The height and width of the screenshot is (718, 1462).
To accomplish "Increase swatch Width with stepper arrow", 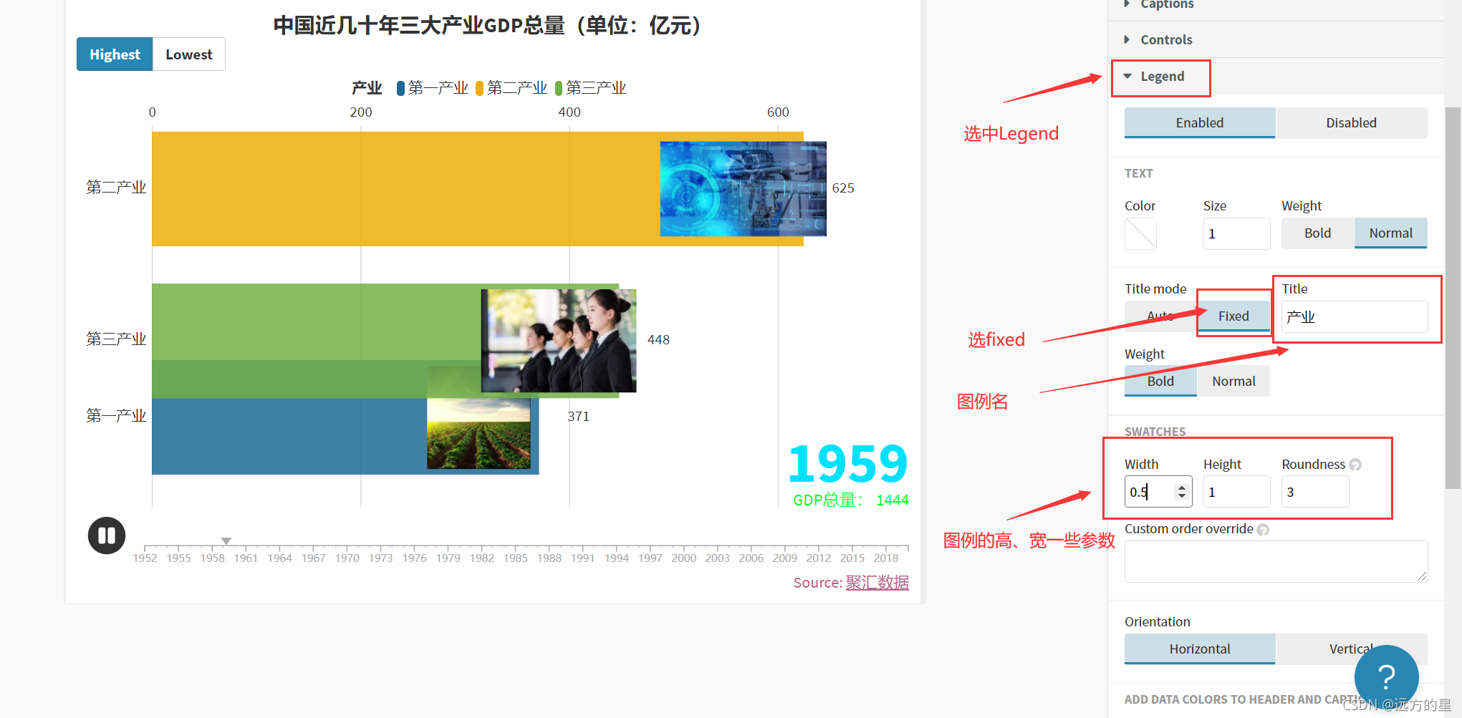I will [1182, 487].
